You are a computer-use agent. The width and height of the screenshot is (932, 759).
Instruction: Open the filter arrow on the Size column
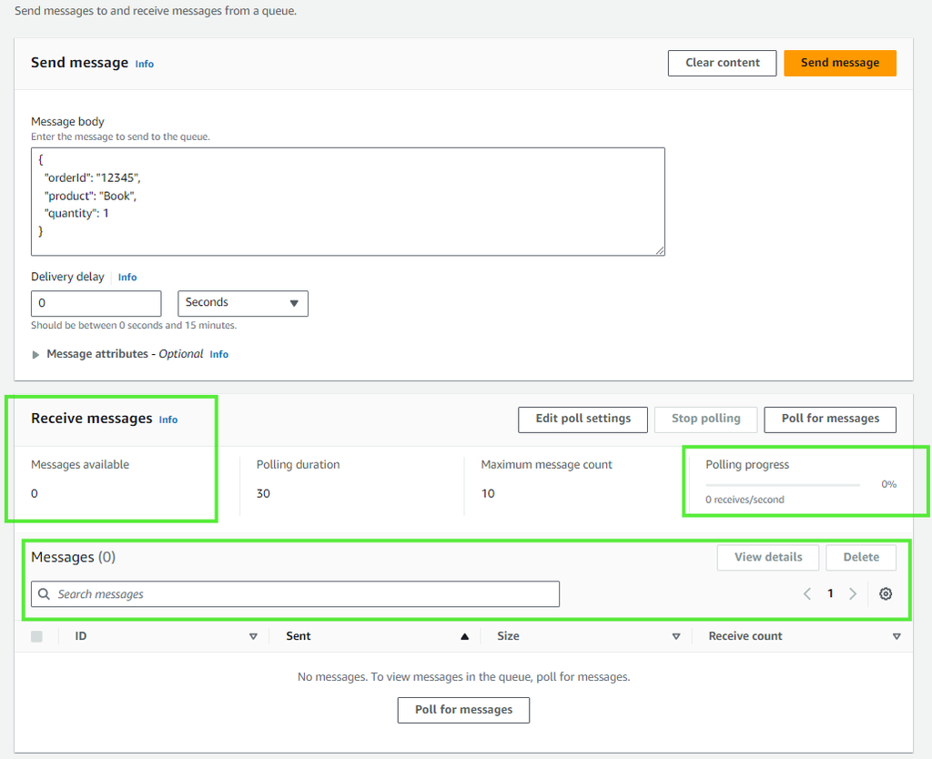pyautogui.click(x=676, y=636)
